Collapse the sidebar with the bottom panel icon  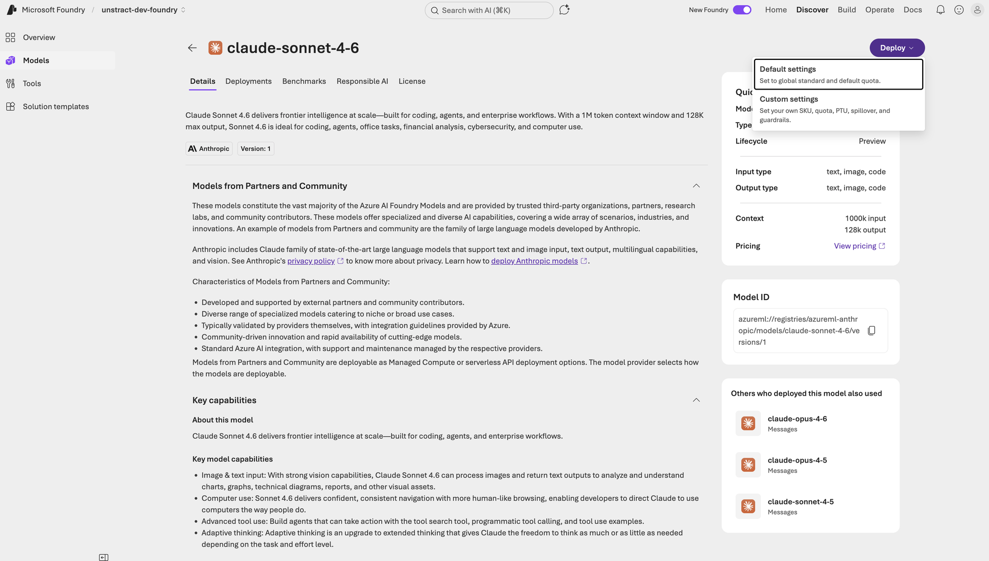pos(103,557)
